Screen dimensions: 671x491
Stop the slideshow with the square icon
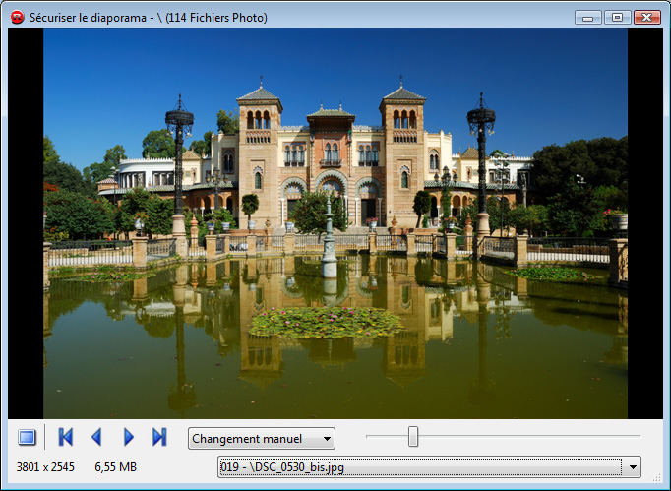coord(27,437)
